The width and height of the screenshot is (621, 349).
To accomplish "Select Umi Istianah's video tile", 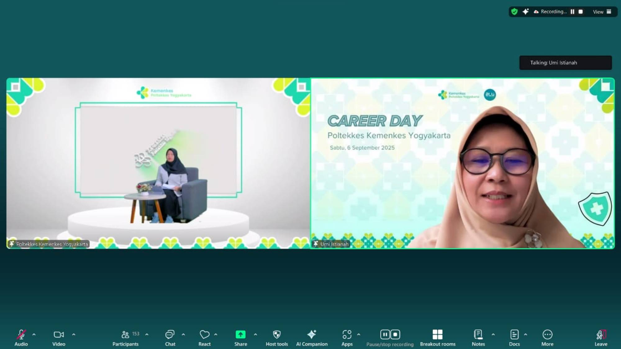I will point(462,163).
